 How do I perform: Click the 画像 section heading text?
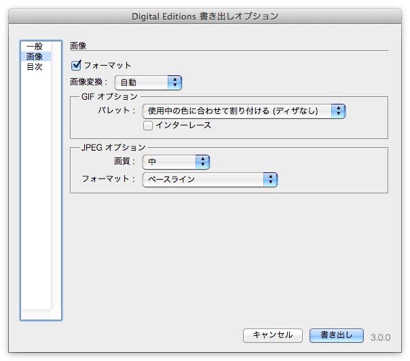coord(78,45)
